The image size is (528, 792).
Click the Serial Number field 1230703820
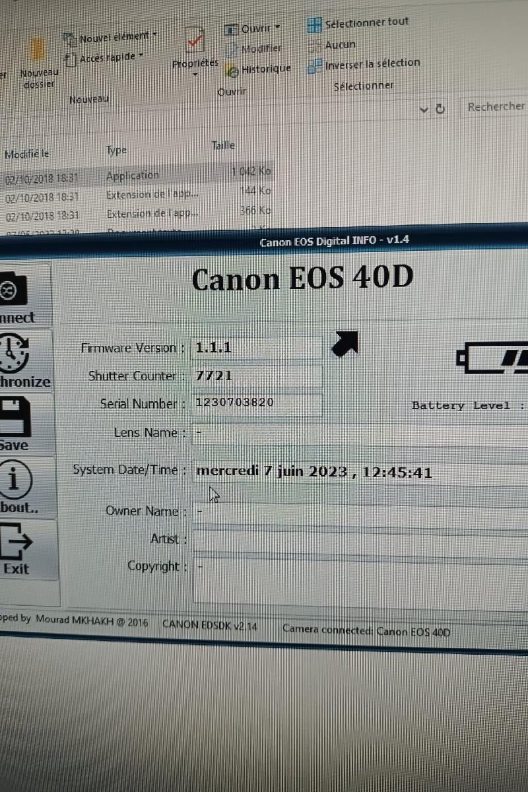(257, 403)
